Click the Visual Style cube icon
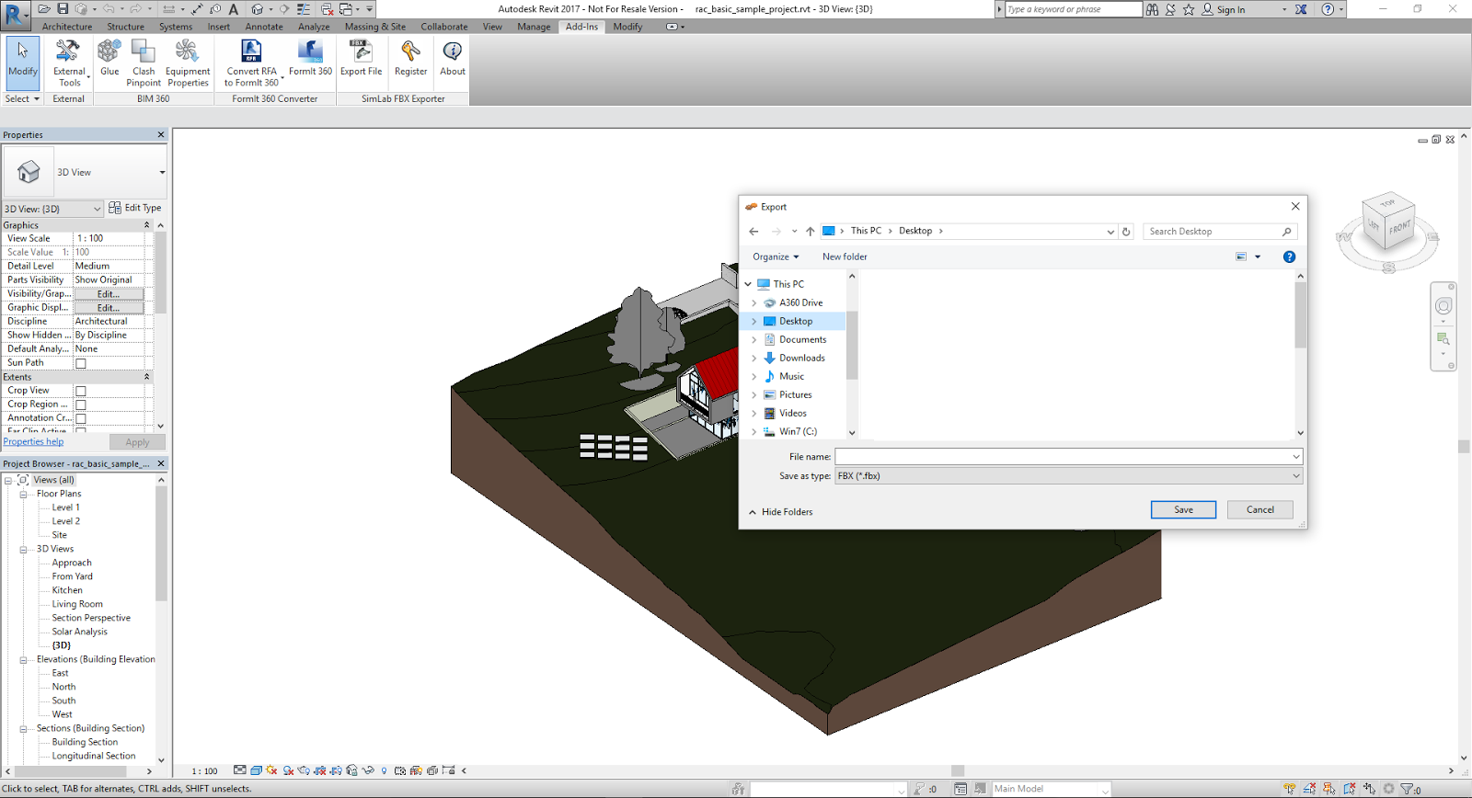Image resolution: width=1472 pixels, height=798 pixels. 257,770
